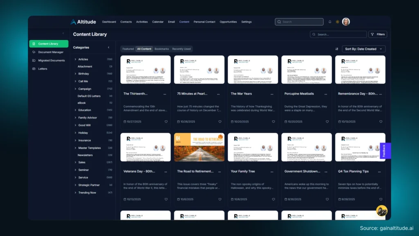Click the notification bell icon
This screenshot has height=236, width=419.
coord(330,22)
